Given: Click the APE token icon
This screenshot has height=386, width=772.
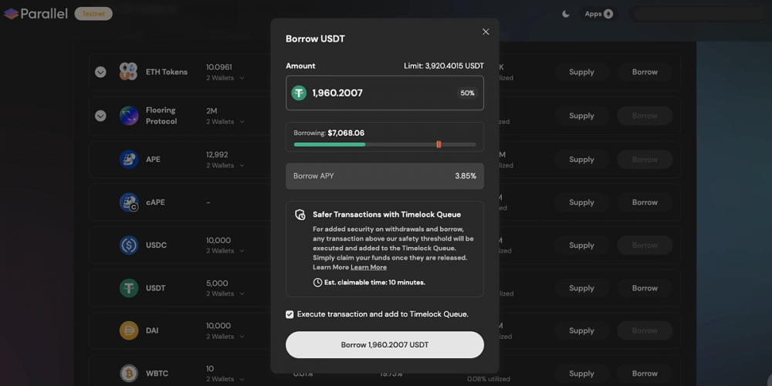Looking at the screenshot, I should coord(129,160).
